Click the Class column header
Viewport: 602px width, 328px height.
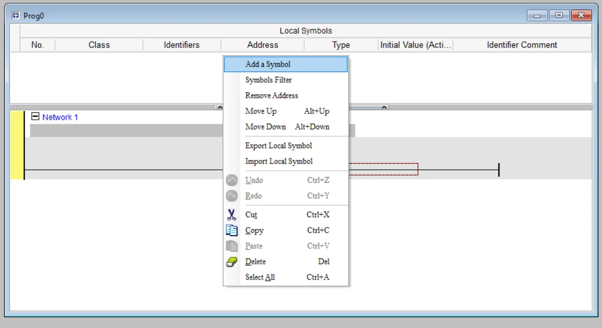click(99, 45)
